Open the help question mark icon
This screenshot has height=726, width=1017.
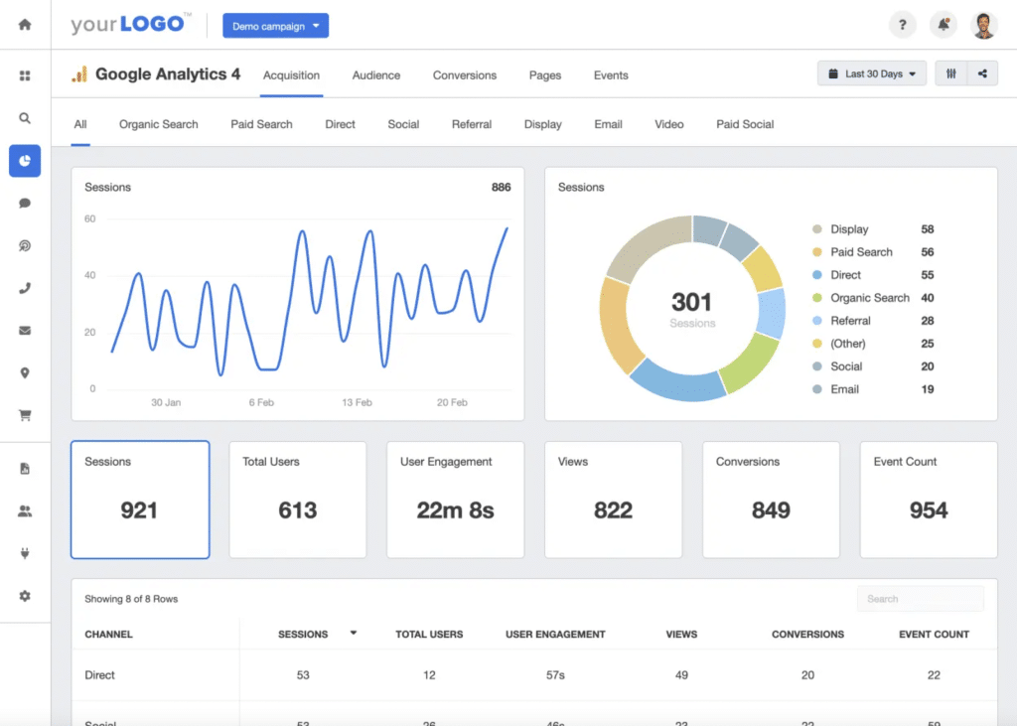tap(902, 24)
